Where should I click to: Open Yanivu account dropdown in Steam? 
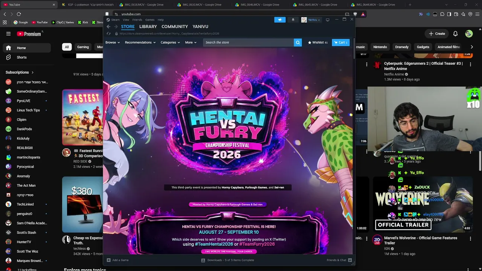(x=311, y=20)
